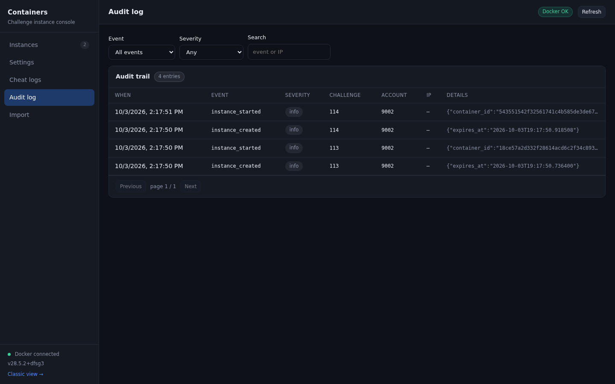Click the Docker OK status badge
Viewport: 615px width, 384px height.
click(555, 12)
